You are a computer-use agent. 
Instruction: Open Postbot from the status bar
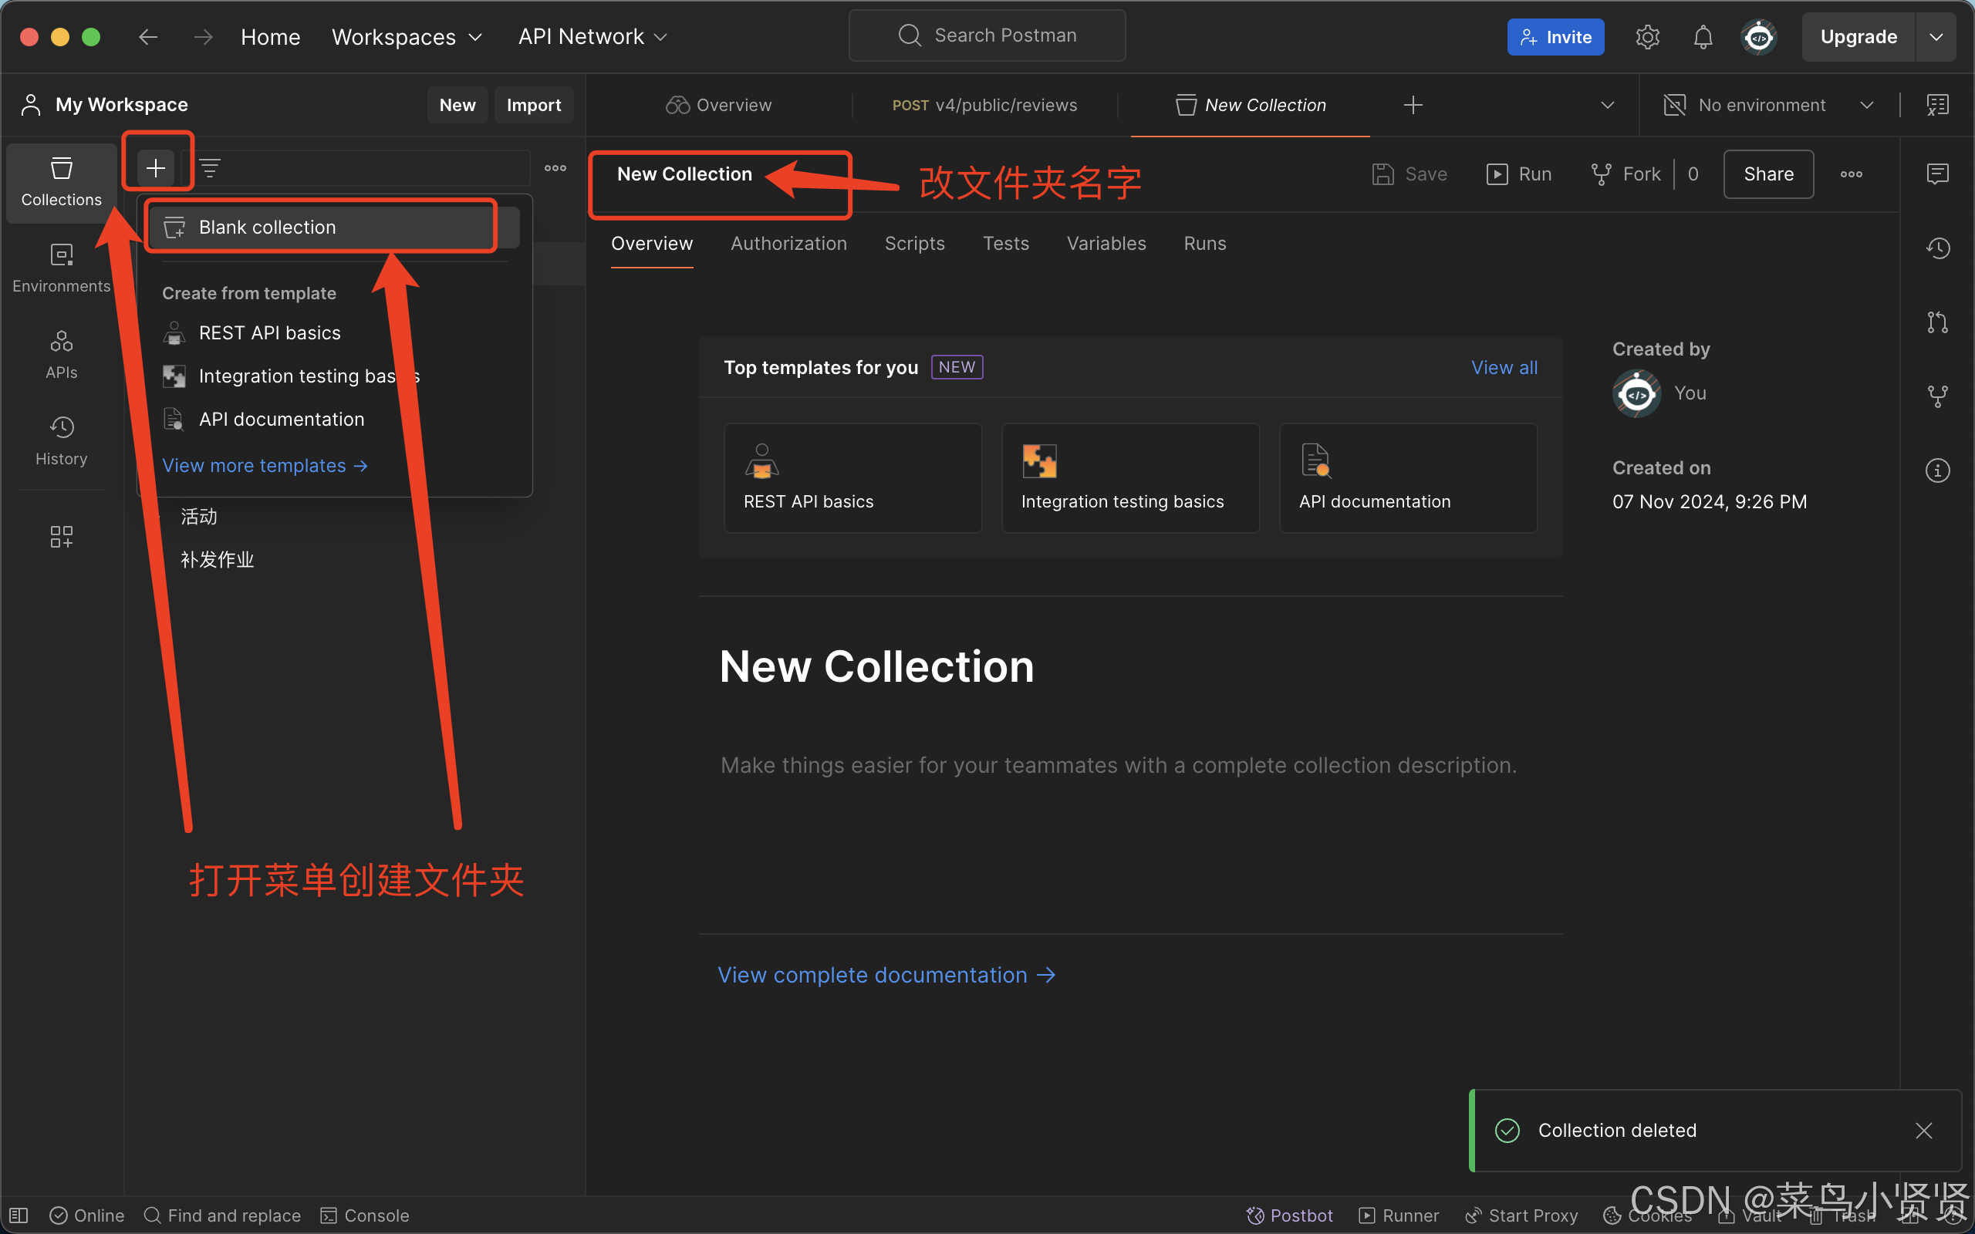[1289, 1215]
